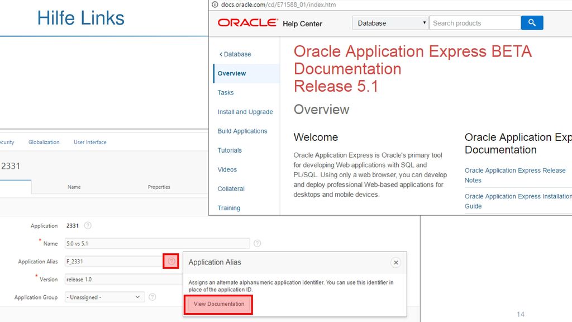
Task: Click the Overview heading in the page
Action: (321, 110)
